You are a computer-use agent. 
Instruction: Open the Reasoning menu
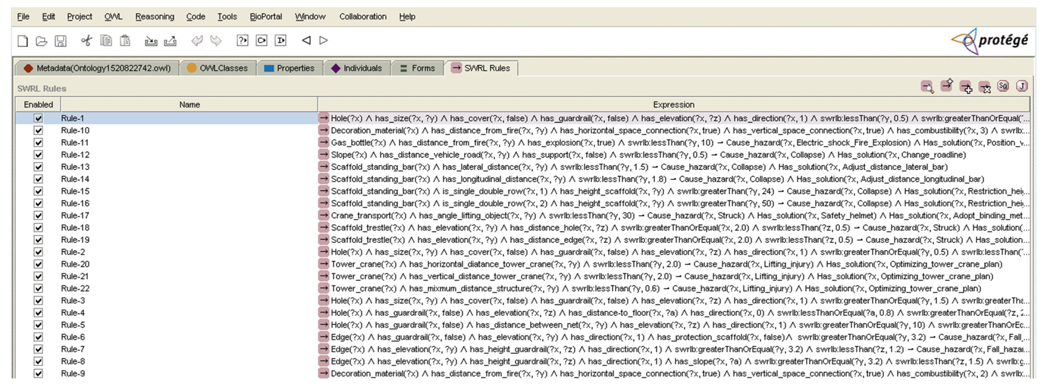(155, 17)
